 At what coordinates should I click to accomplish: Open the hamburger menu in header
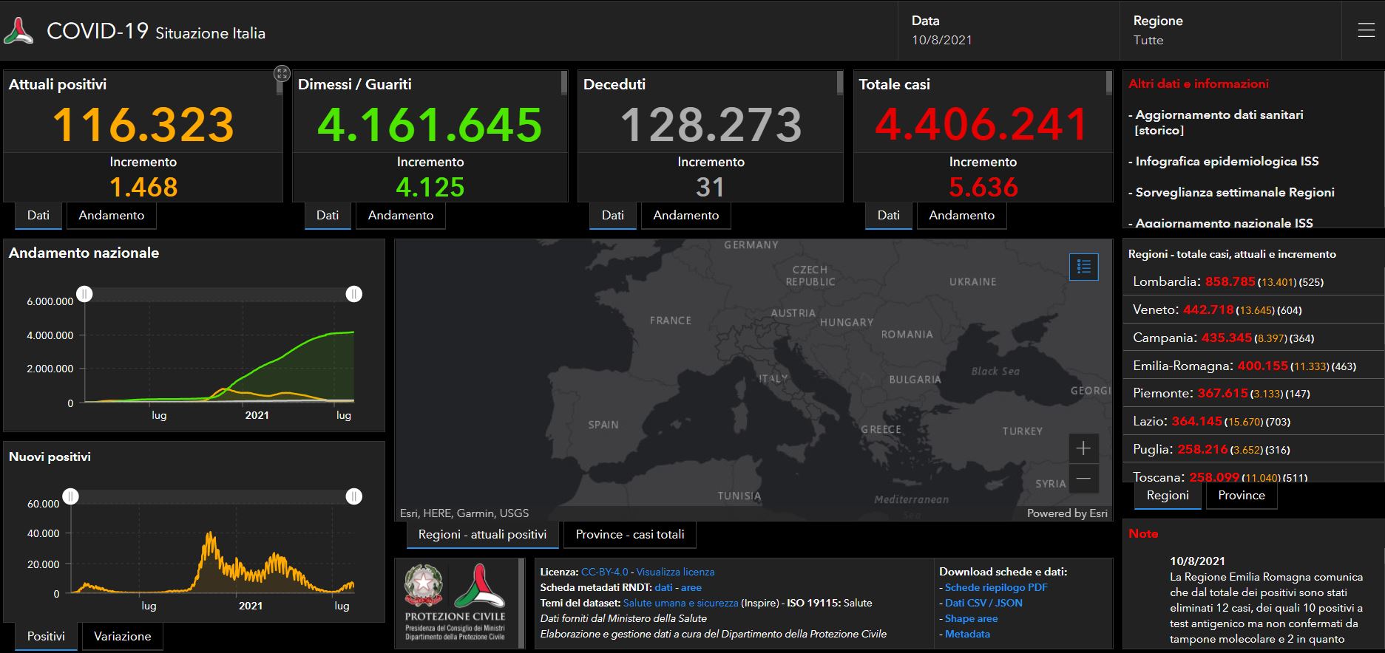[1366, 30]
